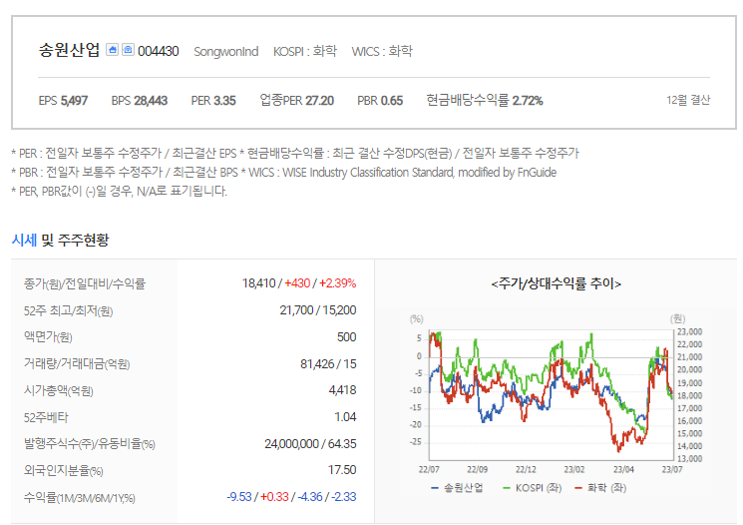743x525 pixels.
Task: Click the PER footnote about 전일자 보통주 수정주가
Action: pyautogui.click(x=295, y=153)
